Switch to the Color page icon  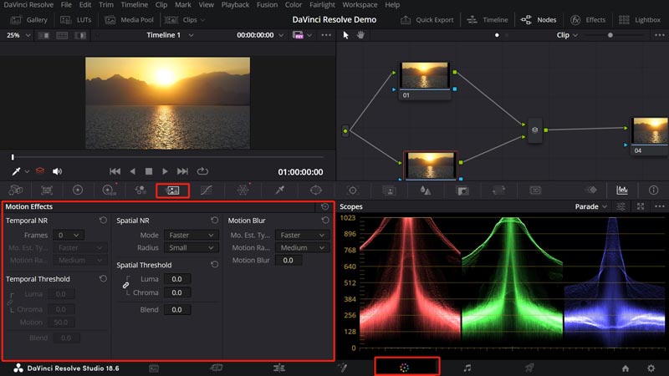[x=406, y=367]
